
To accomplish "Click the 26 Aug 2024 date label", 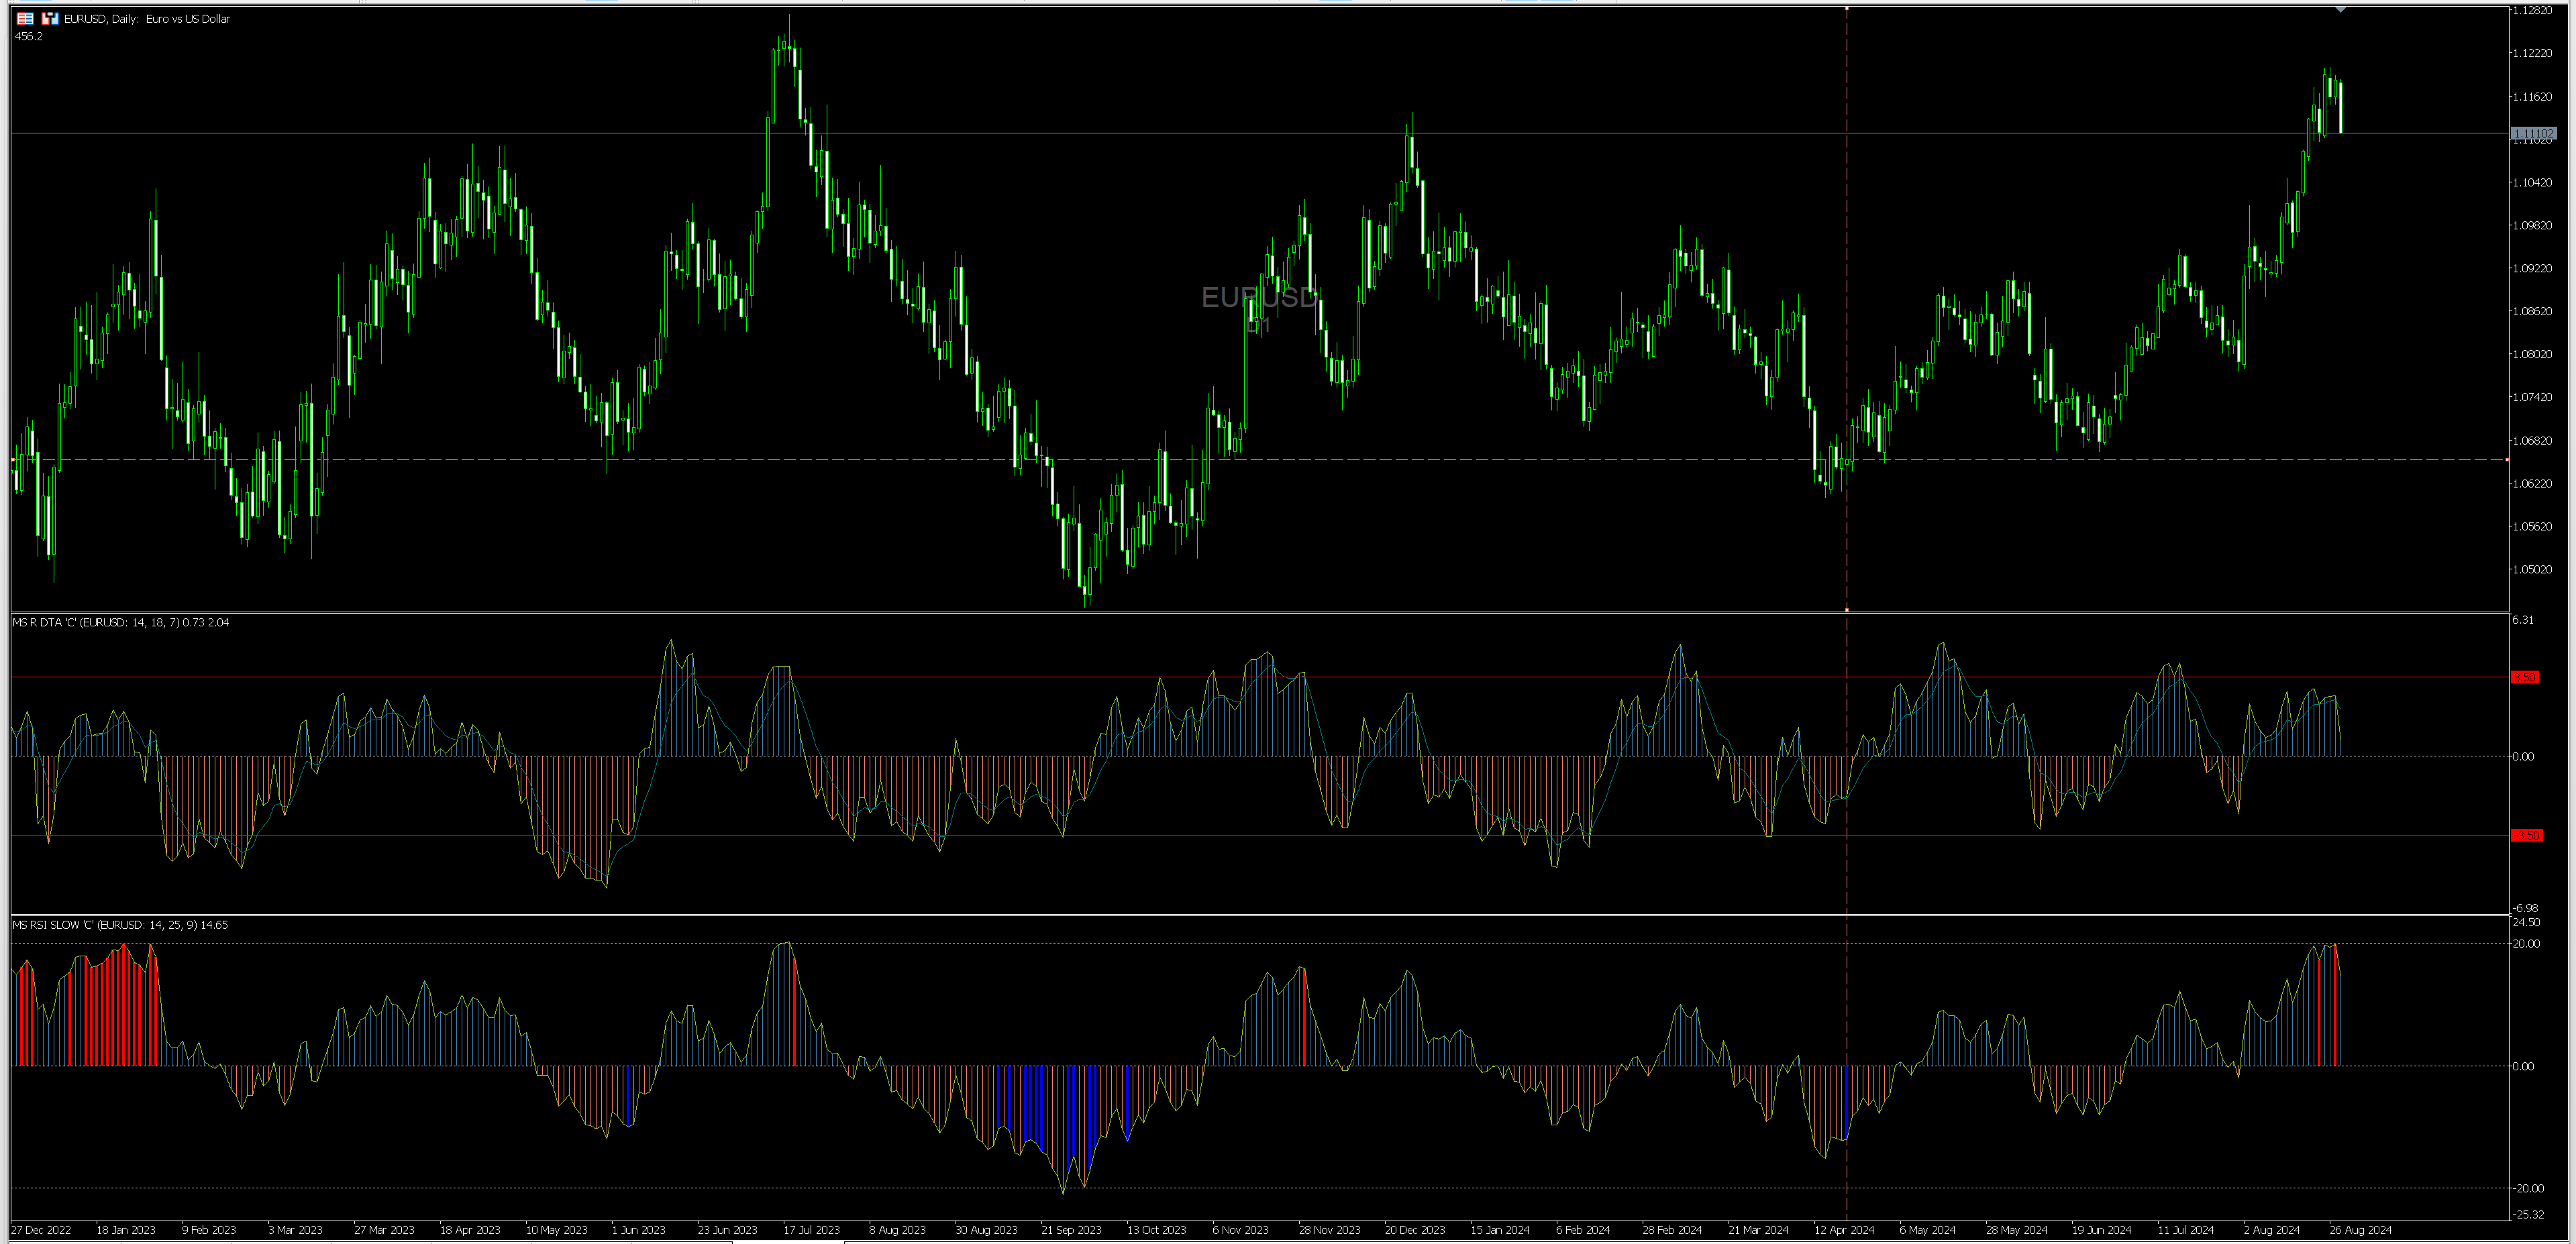I will coord(2360,1230).
